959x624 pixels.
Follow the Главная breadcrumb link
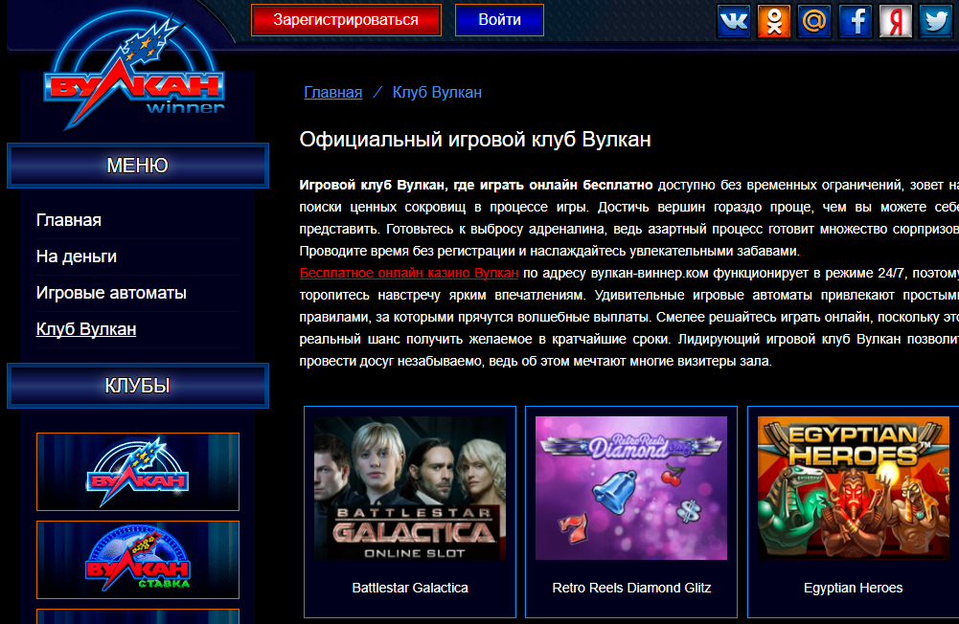333,92
